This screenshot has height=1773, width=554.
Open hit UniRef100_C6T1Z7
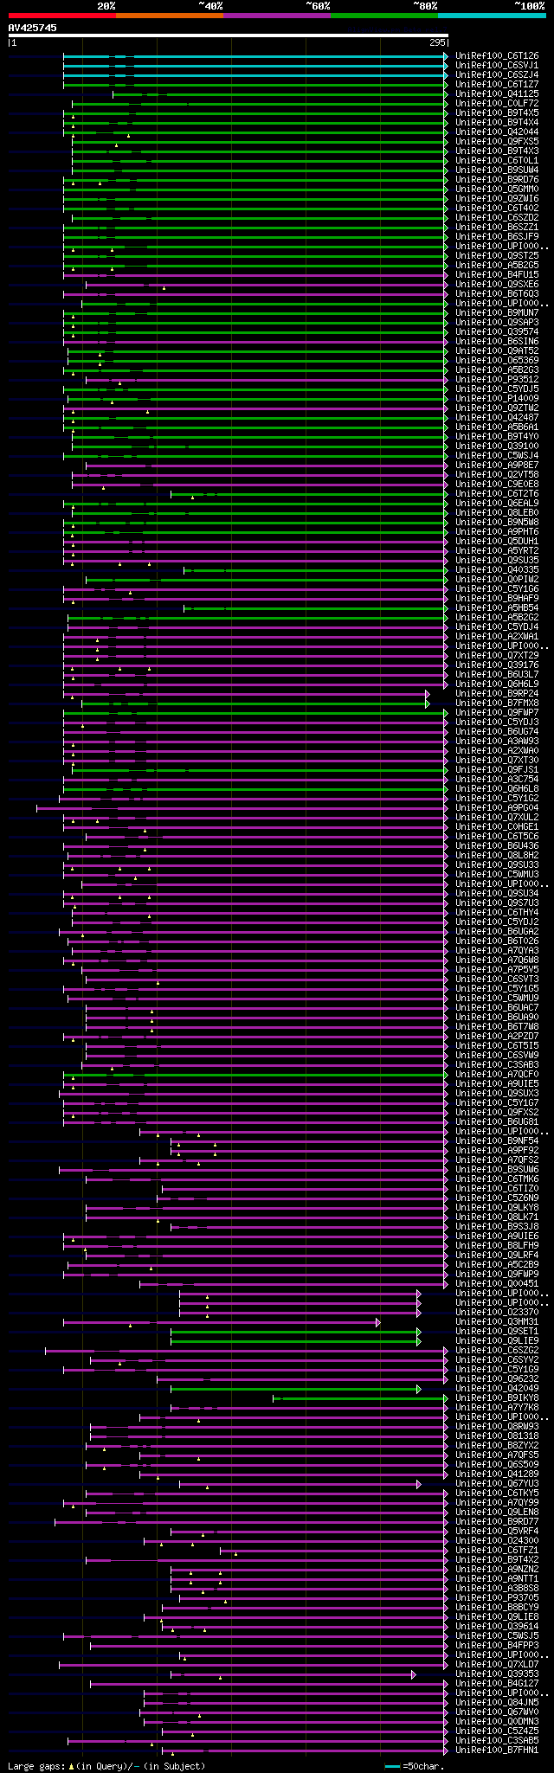[497, 85]
